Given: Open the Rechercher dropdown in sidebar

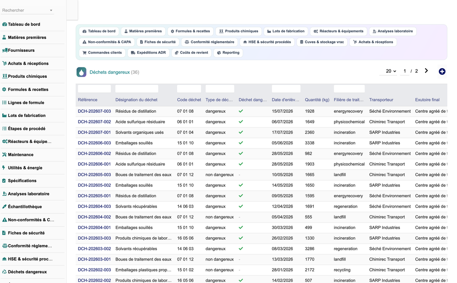Looking at the screenshot, I should [27, 10].
